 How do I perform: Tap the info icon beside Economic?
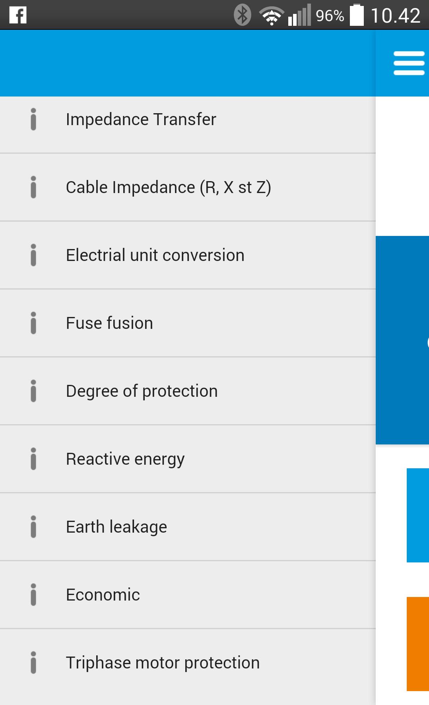pos(33,594)
